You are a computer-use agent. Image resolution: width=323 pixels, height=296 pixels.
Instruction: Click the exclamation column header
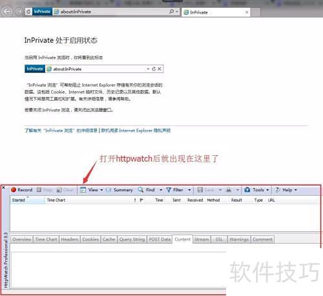pyautogui.click(x=135, y=200)
